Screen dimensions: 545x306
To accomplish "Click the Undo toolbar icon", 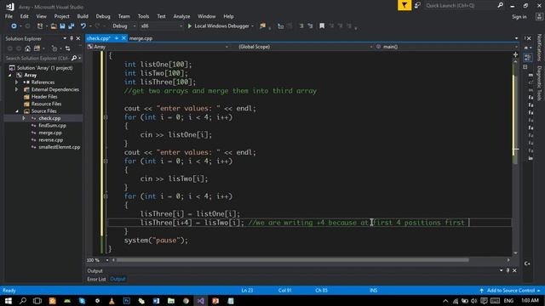I will pyautogui.click(x=83, y=26).
